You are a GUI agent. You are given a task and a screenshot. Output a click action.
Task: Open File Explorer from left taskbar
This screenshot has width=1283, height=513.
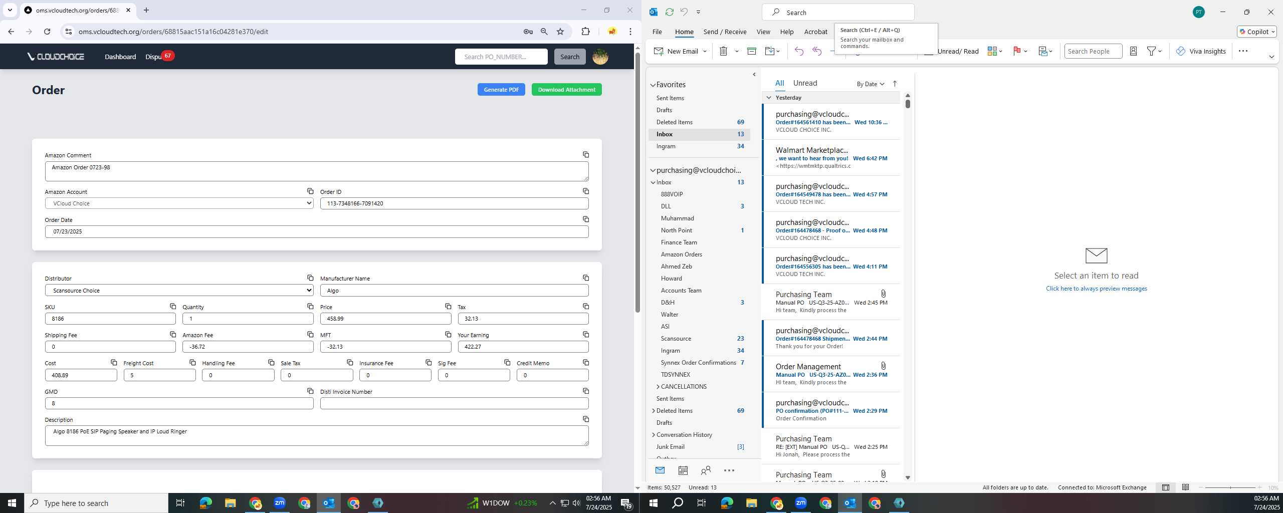230,503
